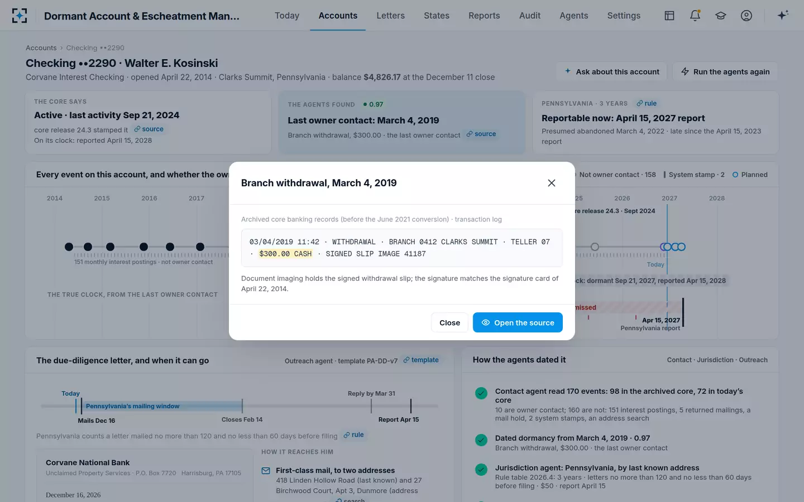
Task: Click the highlighted $300.00 CASH text
Action: pyautogui.click(x=285, y=254)
